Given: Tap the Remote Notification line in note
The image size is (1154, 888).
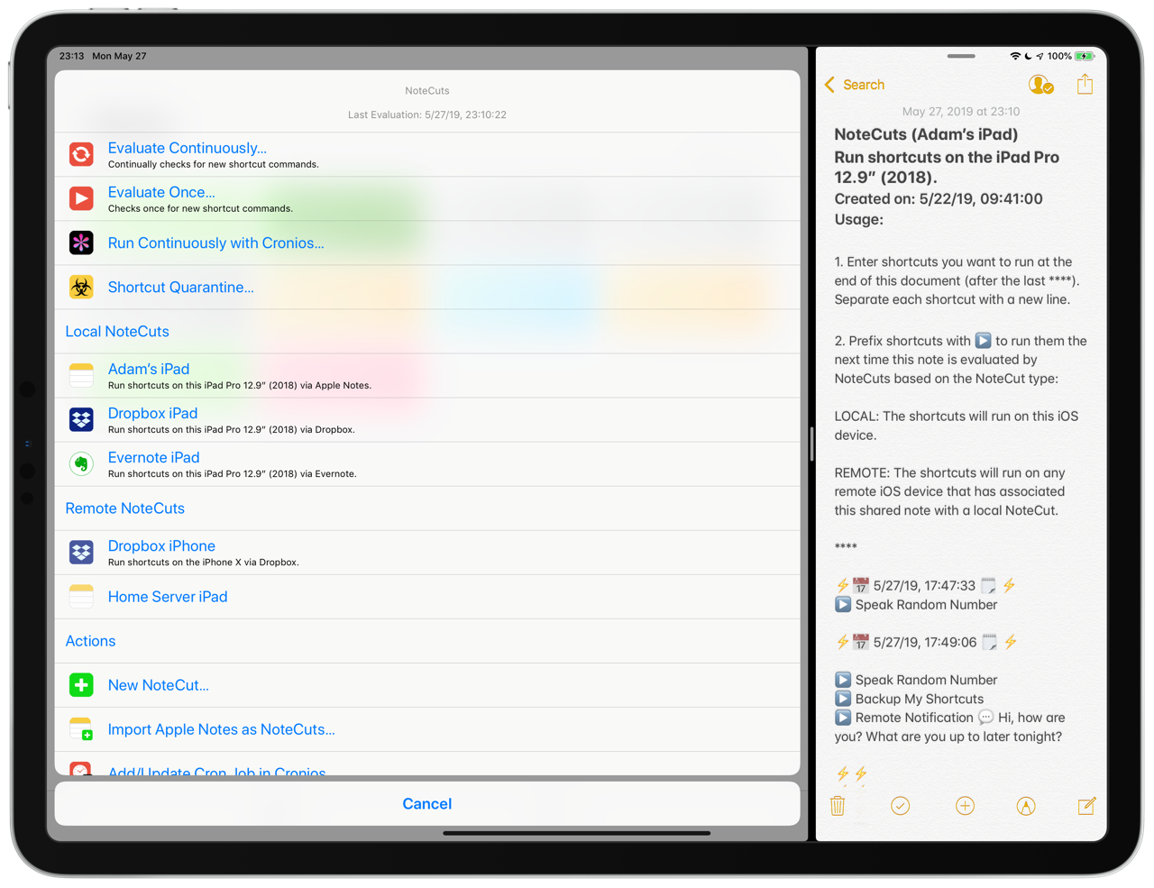Looking at the screenshot, I should [949, 727].
